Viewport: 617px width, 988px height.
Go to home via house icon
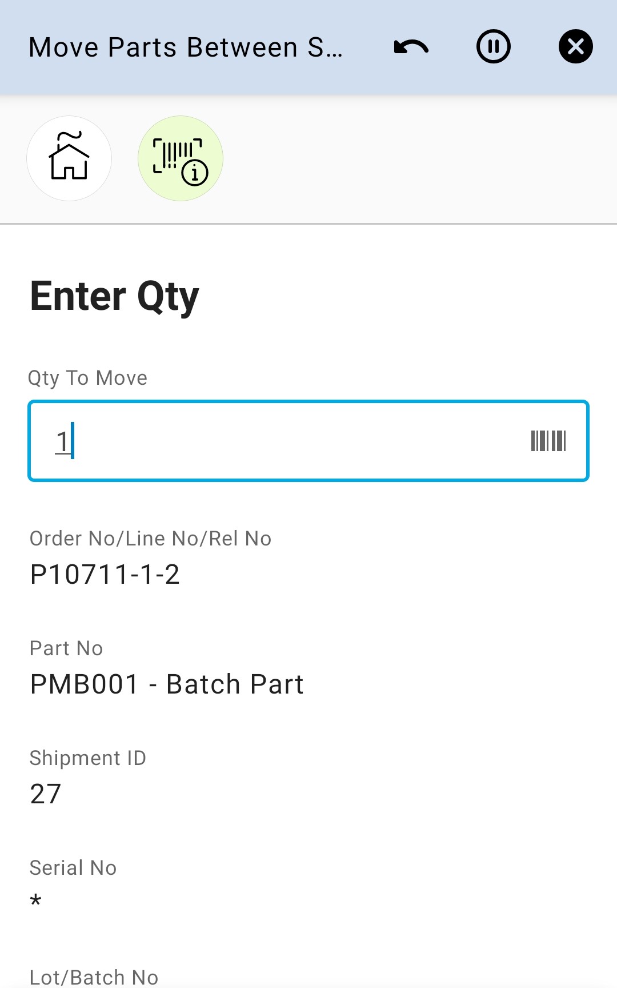[x=69, y=158]
